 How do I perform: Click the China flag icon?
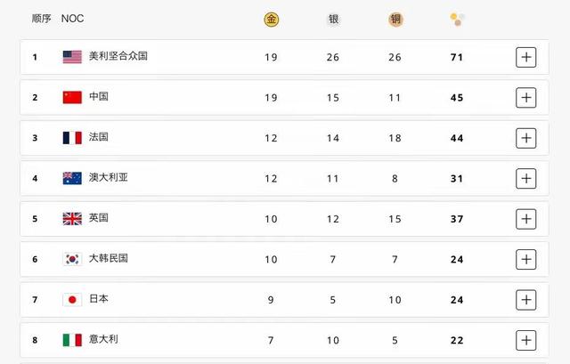pos(72,97)
